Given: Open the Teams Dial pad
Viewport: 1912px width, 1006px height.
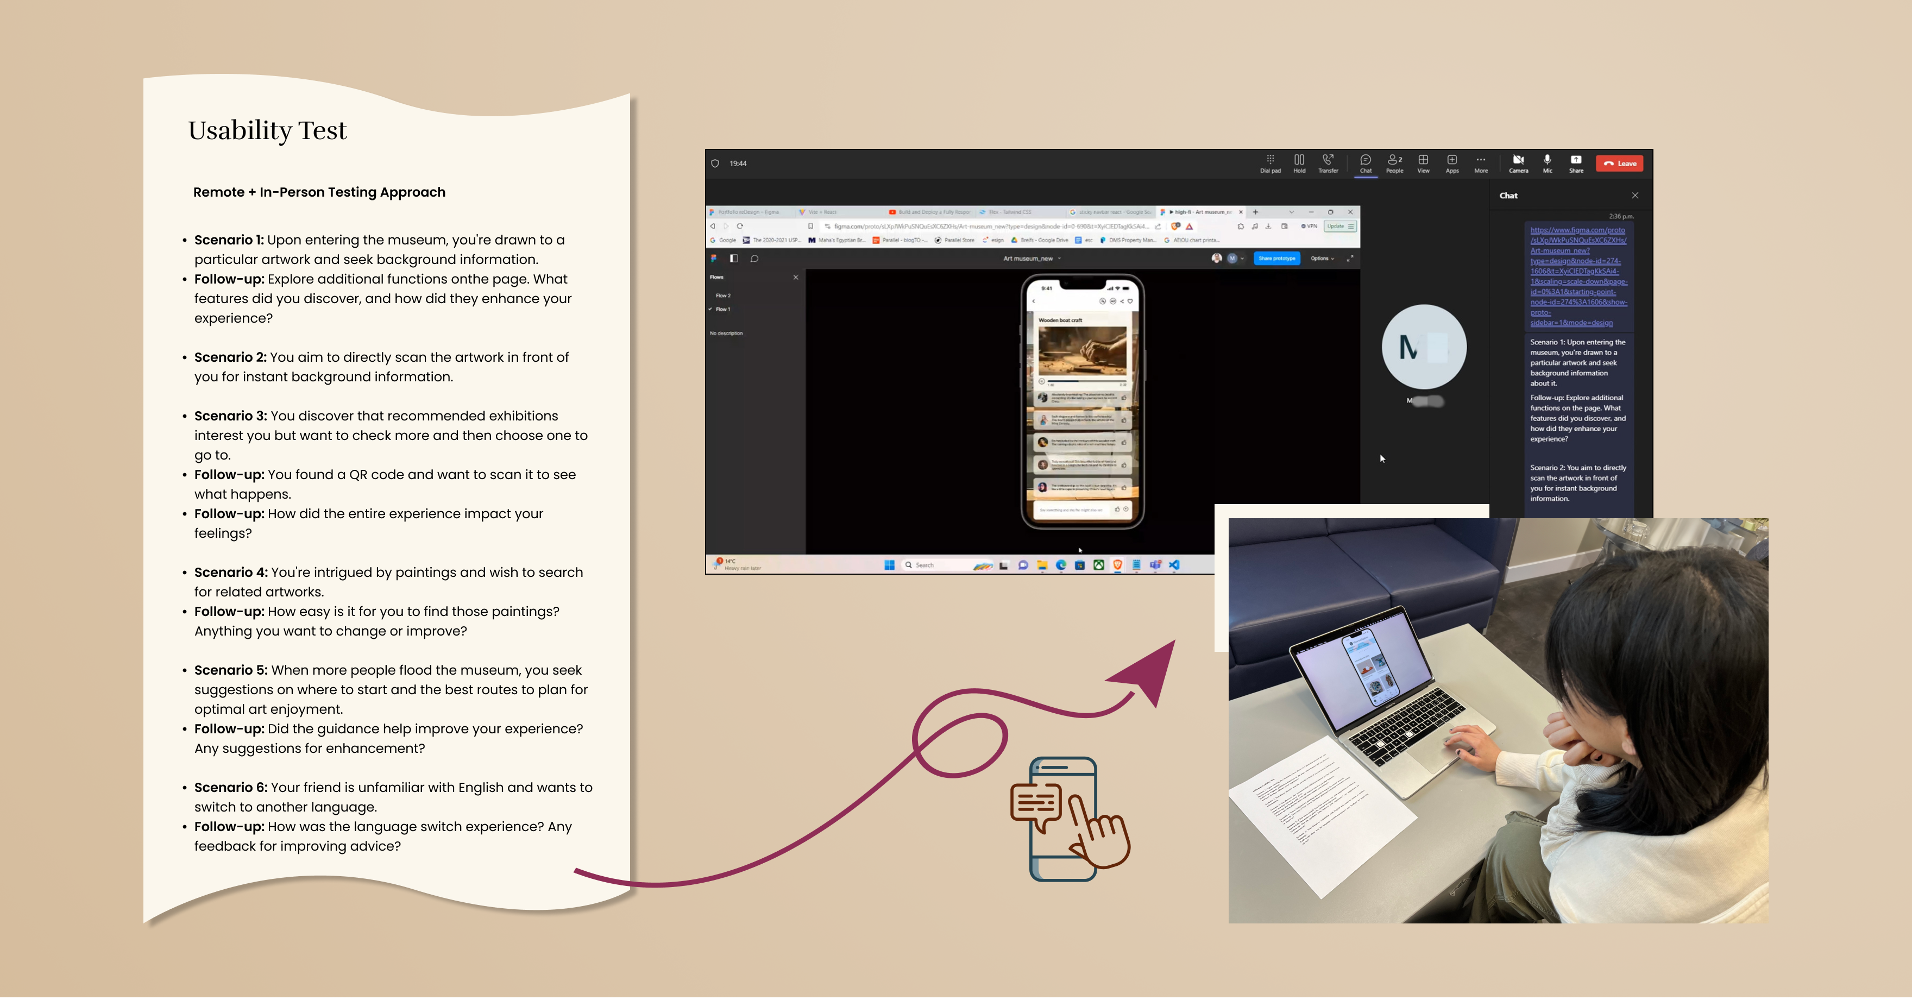Looking at the screenshot, I should [1270, 164].
